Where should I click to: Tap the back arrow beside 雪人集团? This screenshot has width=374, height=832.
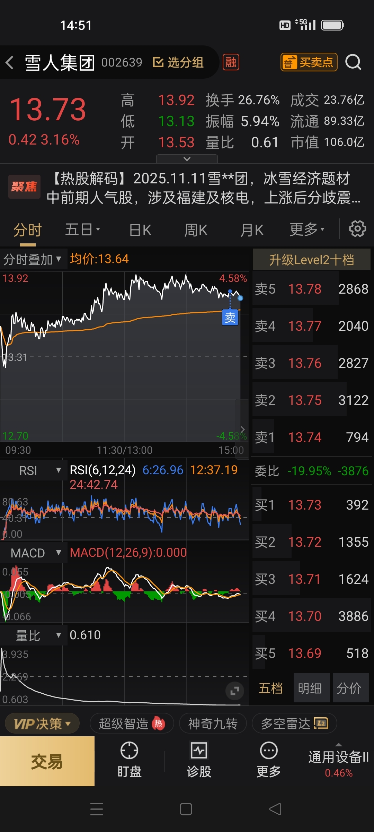pyautogui.click(x=10, y=62)
